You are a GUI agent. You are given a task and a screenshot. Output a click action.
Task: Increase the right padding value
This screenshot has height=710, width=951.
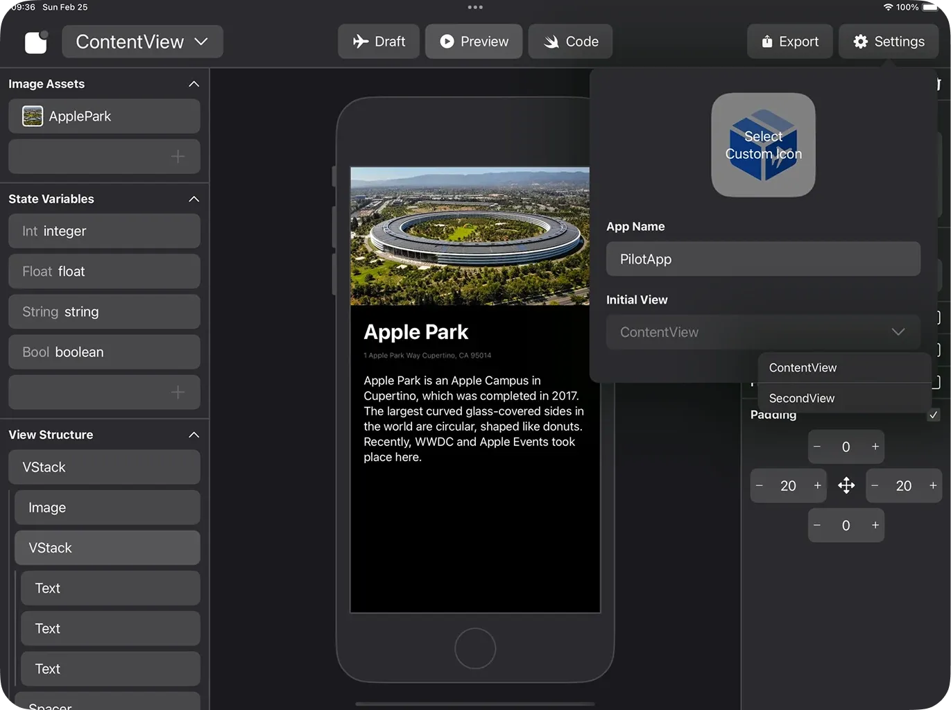[x=933, y=485]
